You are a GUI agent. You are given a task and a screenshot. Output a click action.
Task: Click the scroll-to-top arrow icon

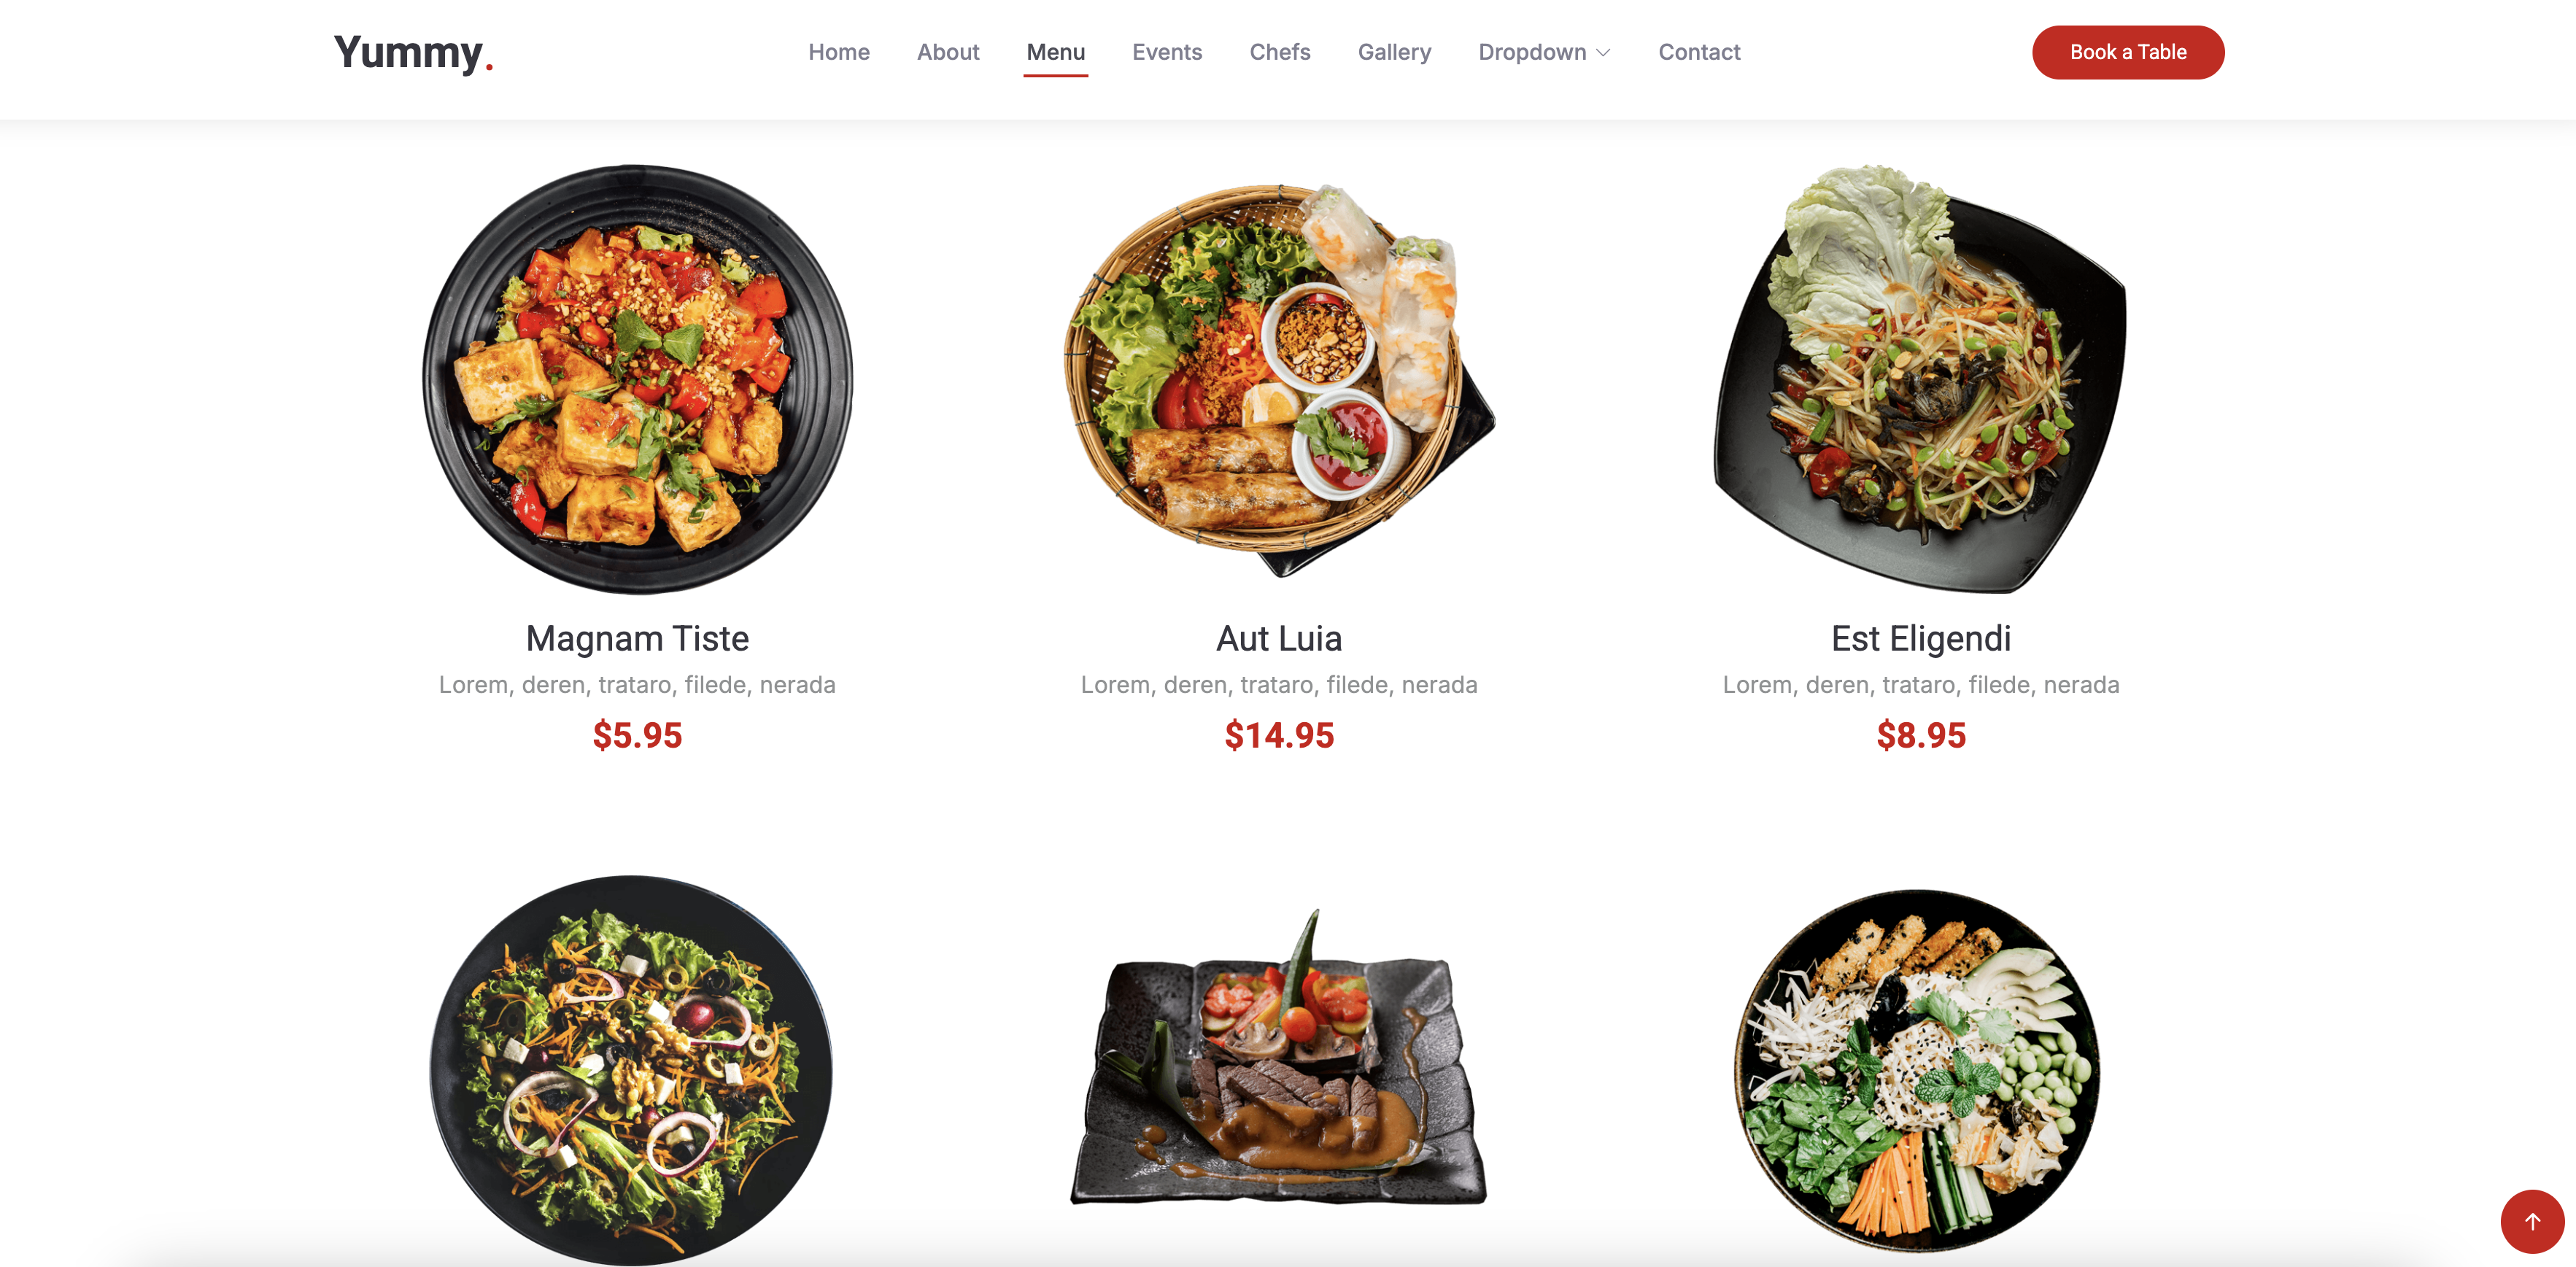[x=2532, y=1221]
